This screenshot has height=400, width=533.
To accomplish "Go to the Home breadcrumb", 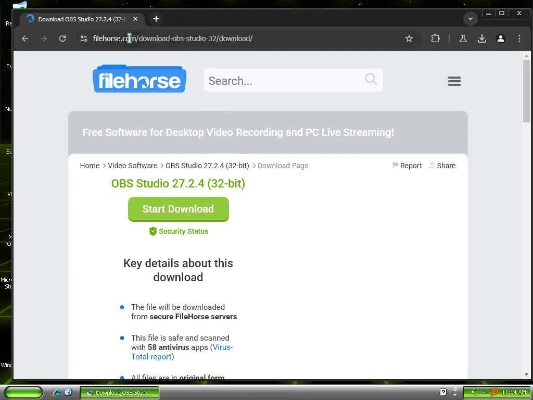I will (x=90, y=166).
